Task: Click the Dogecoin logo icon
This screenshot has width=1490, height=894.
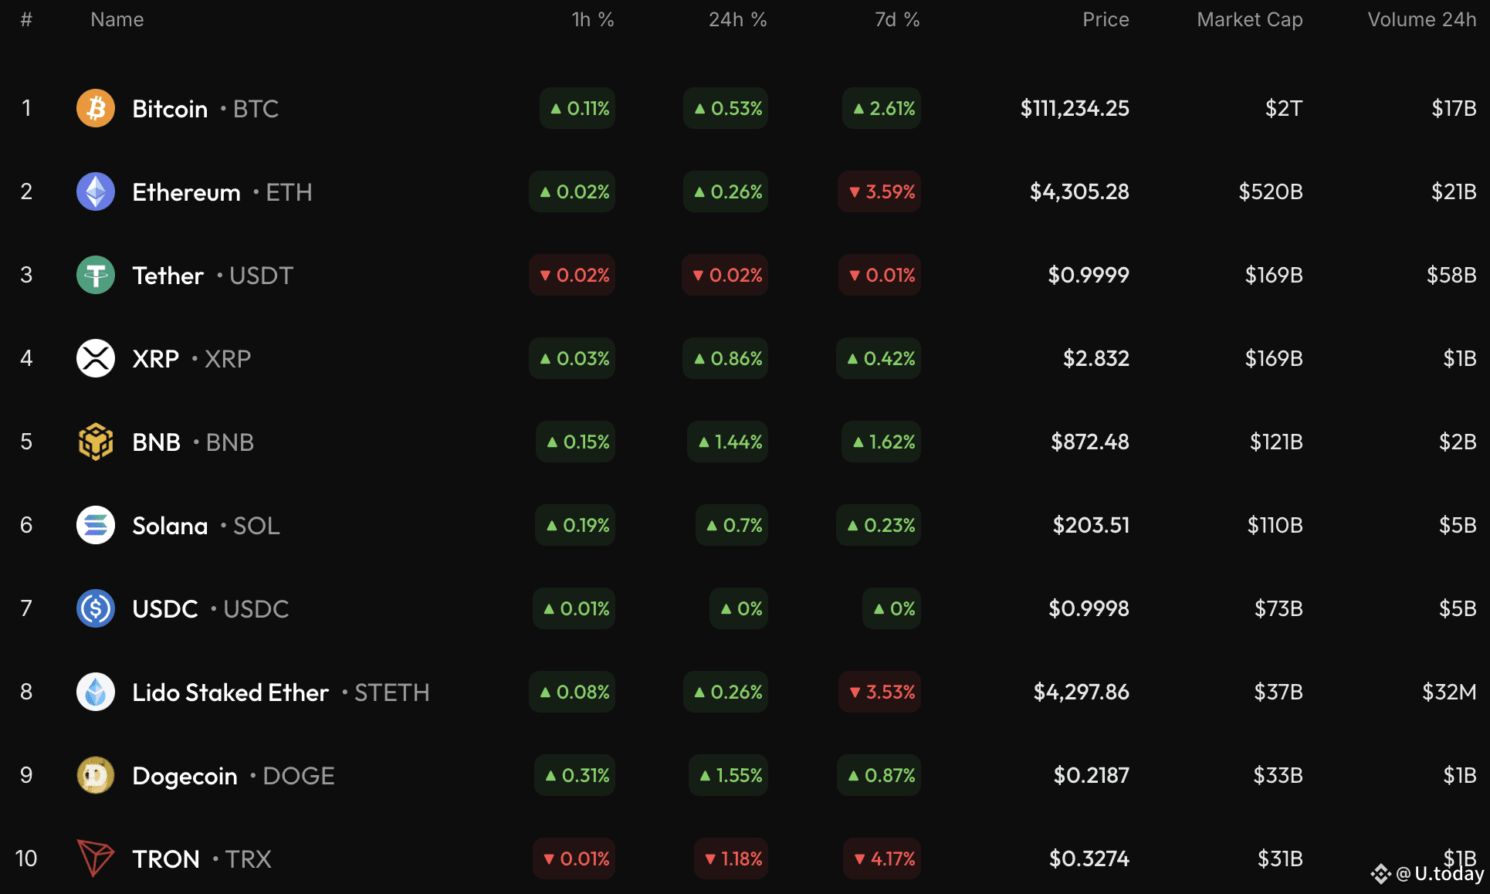Action: (x=96, y=775)
